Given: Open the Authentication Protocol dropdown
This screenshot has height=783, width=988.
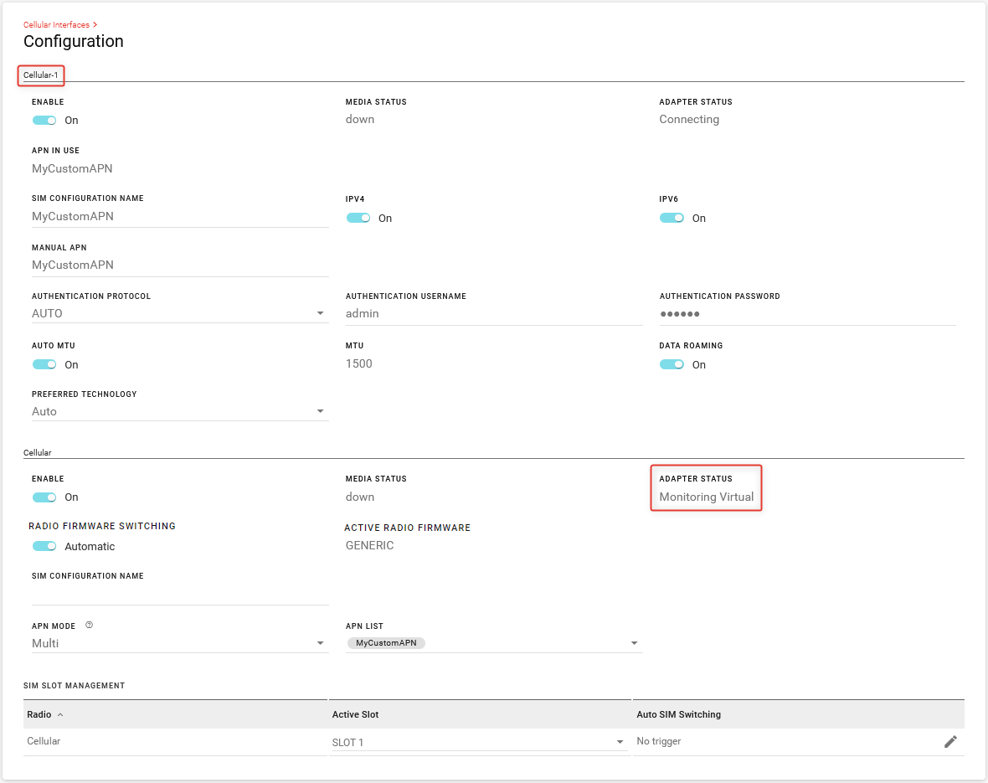Looking at the screenshot, I should (180, 313).
